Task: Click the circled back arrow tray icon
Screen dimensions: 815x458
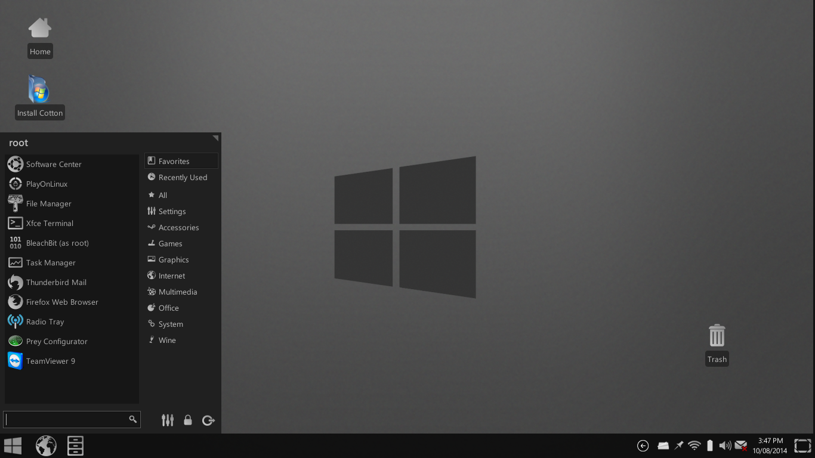Action: coord(643,445)
